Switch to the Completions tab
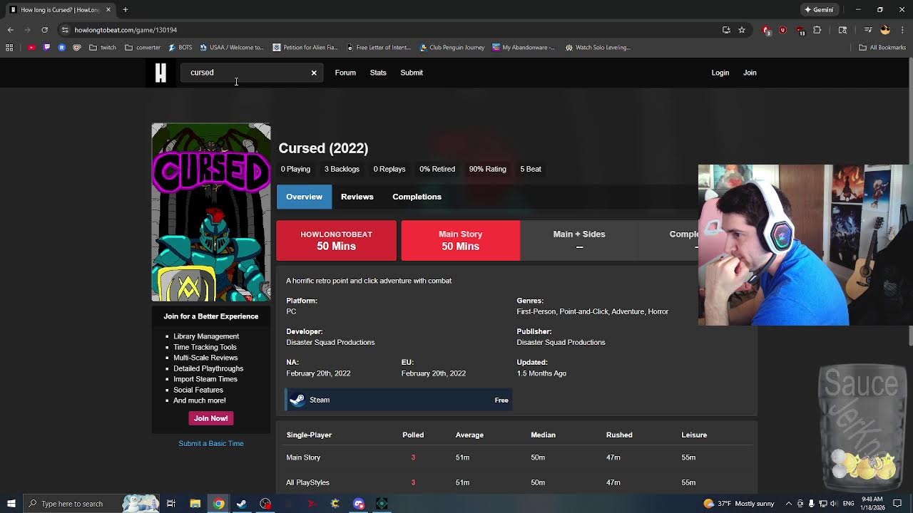The width and height of the screenshot is (913, 513). [417, 197]
